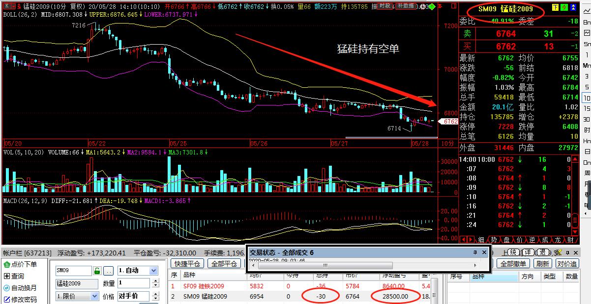Increase 数量 with the up stepper
591x304 pixels.
156,281
